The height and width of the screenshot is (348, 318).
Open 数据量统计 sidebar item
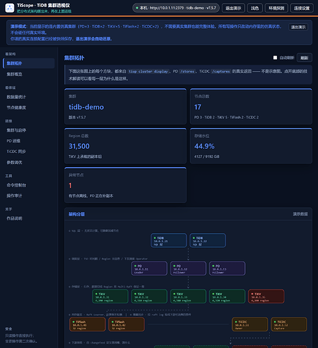point(29,97)
